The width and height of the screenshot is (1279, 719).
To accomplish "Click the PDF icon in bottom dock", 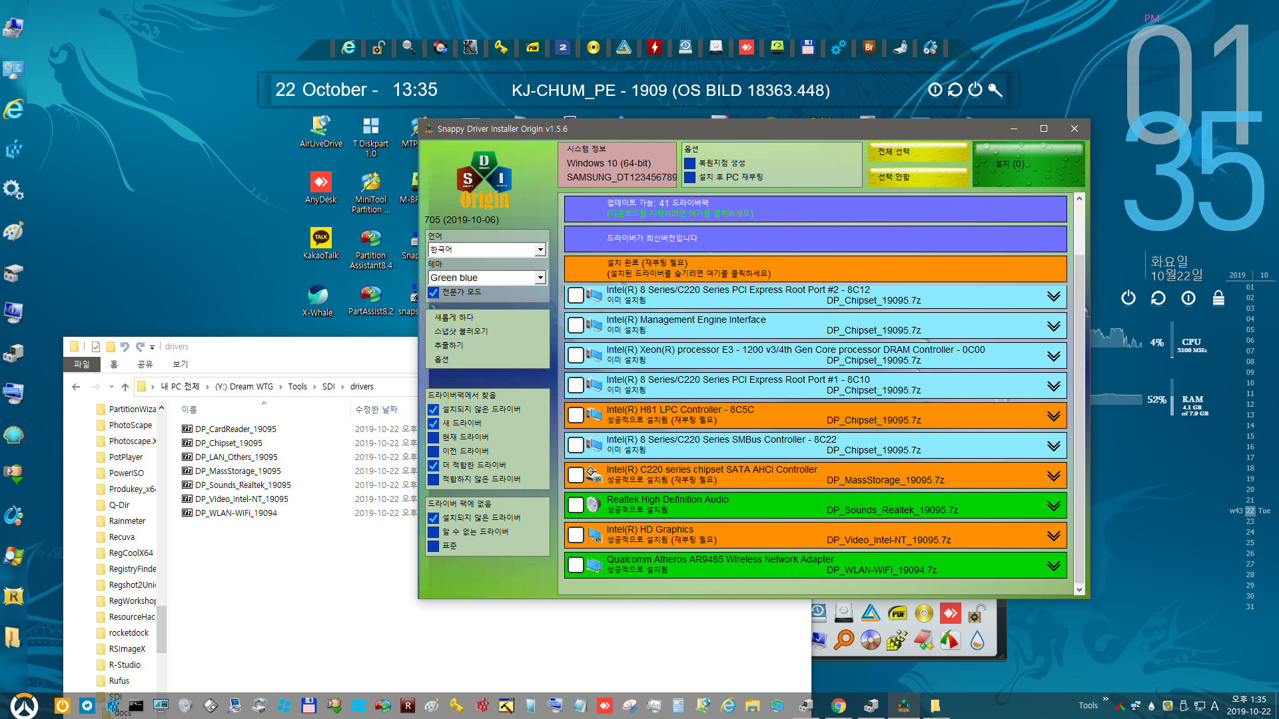I will 897,613.
